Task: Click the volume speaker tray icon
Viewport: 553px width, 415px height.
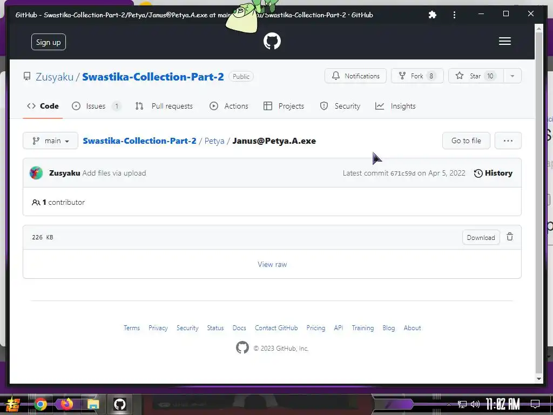Action: coord(475,404)
